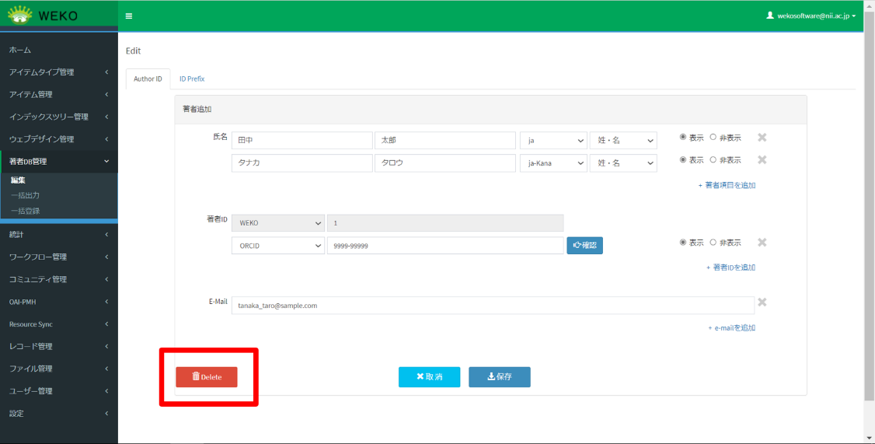The width and height of the screenshot is (875, 444).
Task: Click the WEKO logo icon
Action: point(21,15)
